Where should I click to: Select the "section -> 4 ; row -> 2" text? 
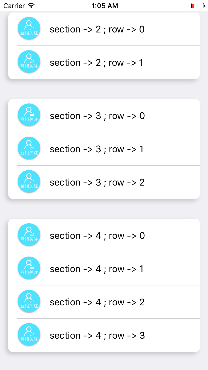[x=97, y=302]
